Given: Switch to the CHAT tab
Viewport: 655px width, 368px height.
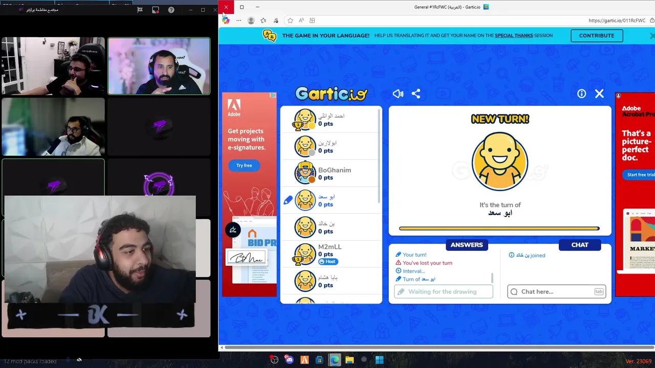Looking at the screenshot, I should [x=580, y=245].
